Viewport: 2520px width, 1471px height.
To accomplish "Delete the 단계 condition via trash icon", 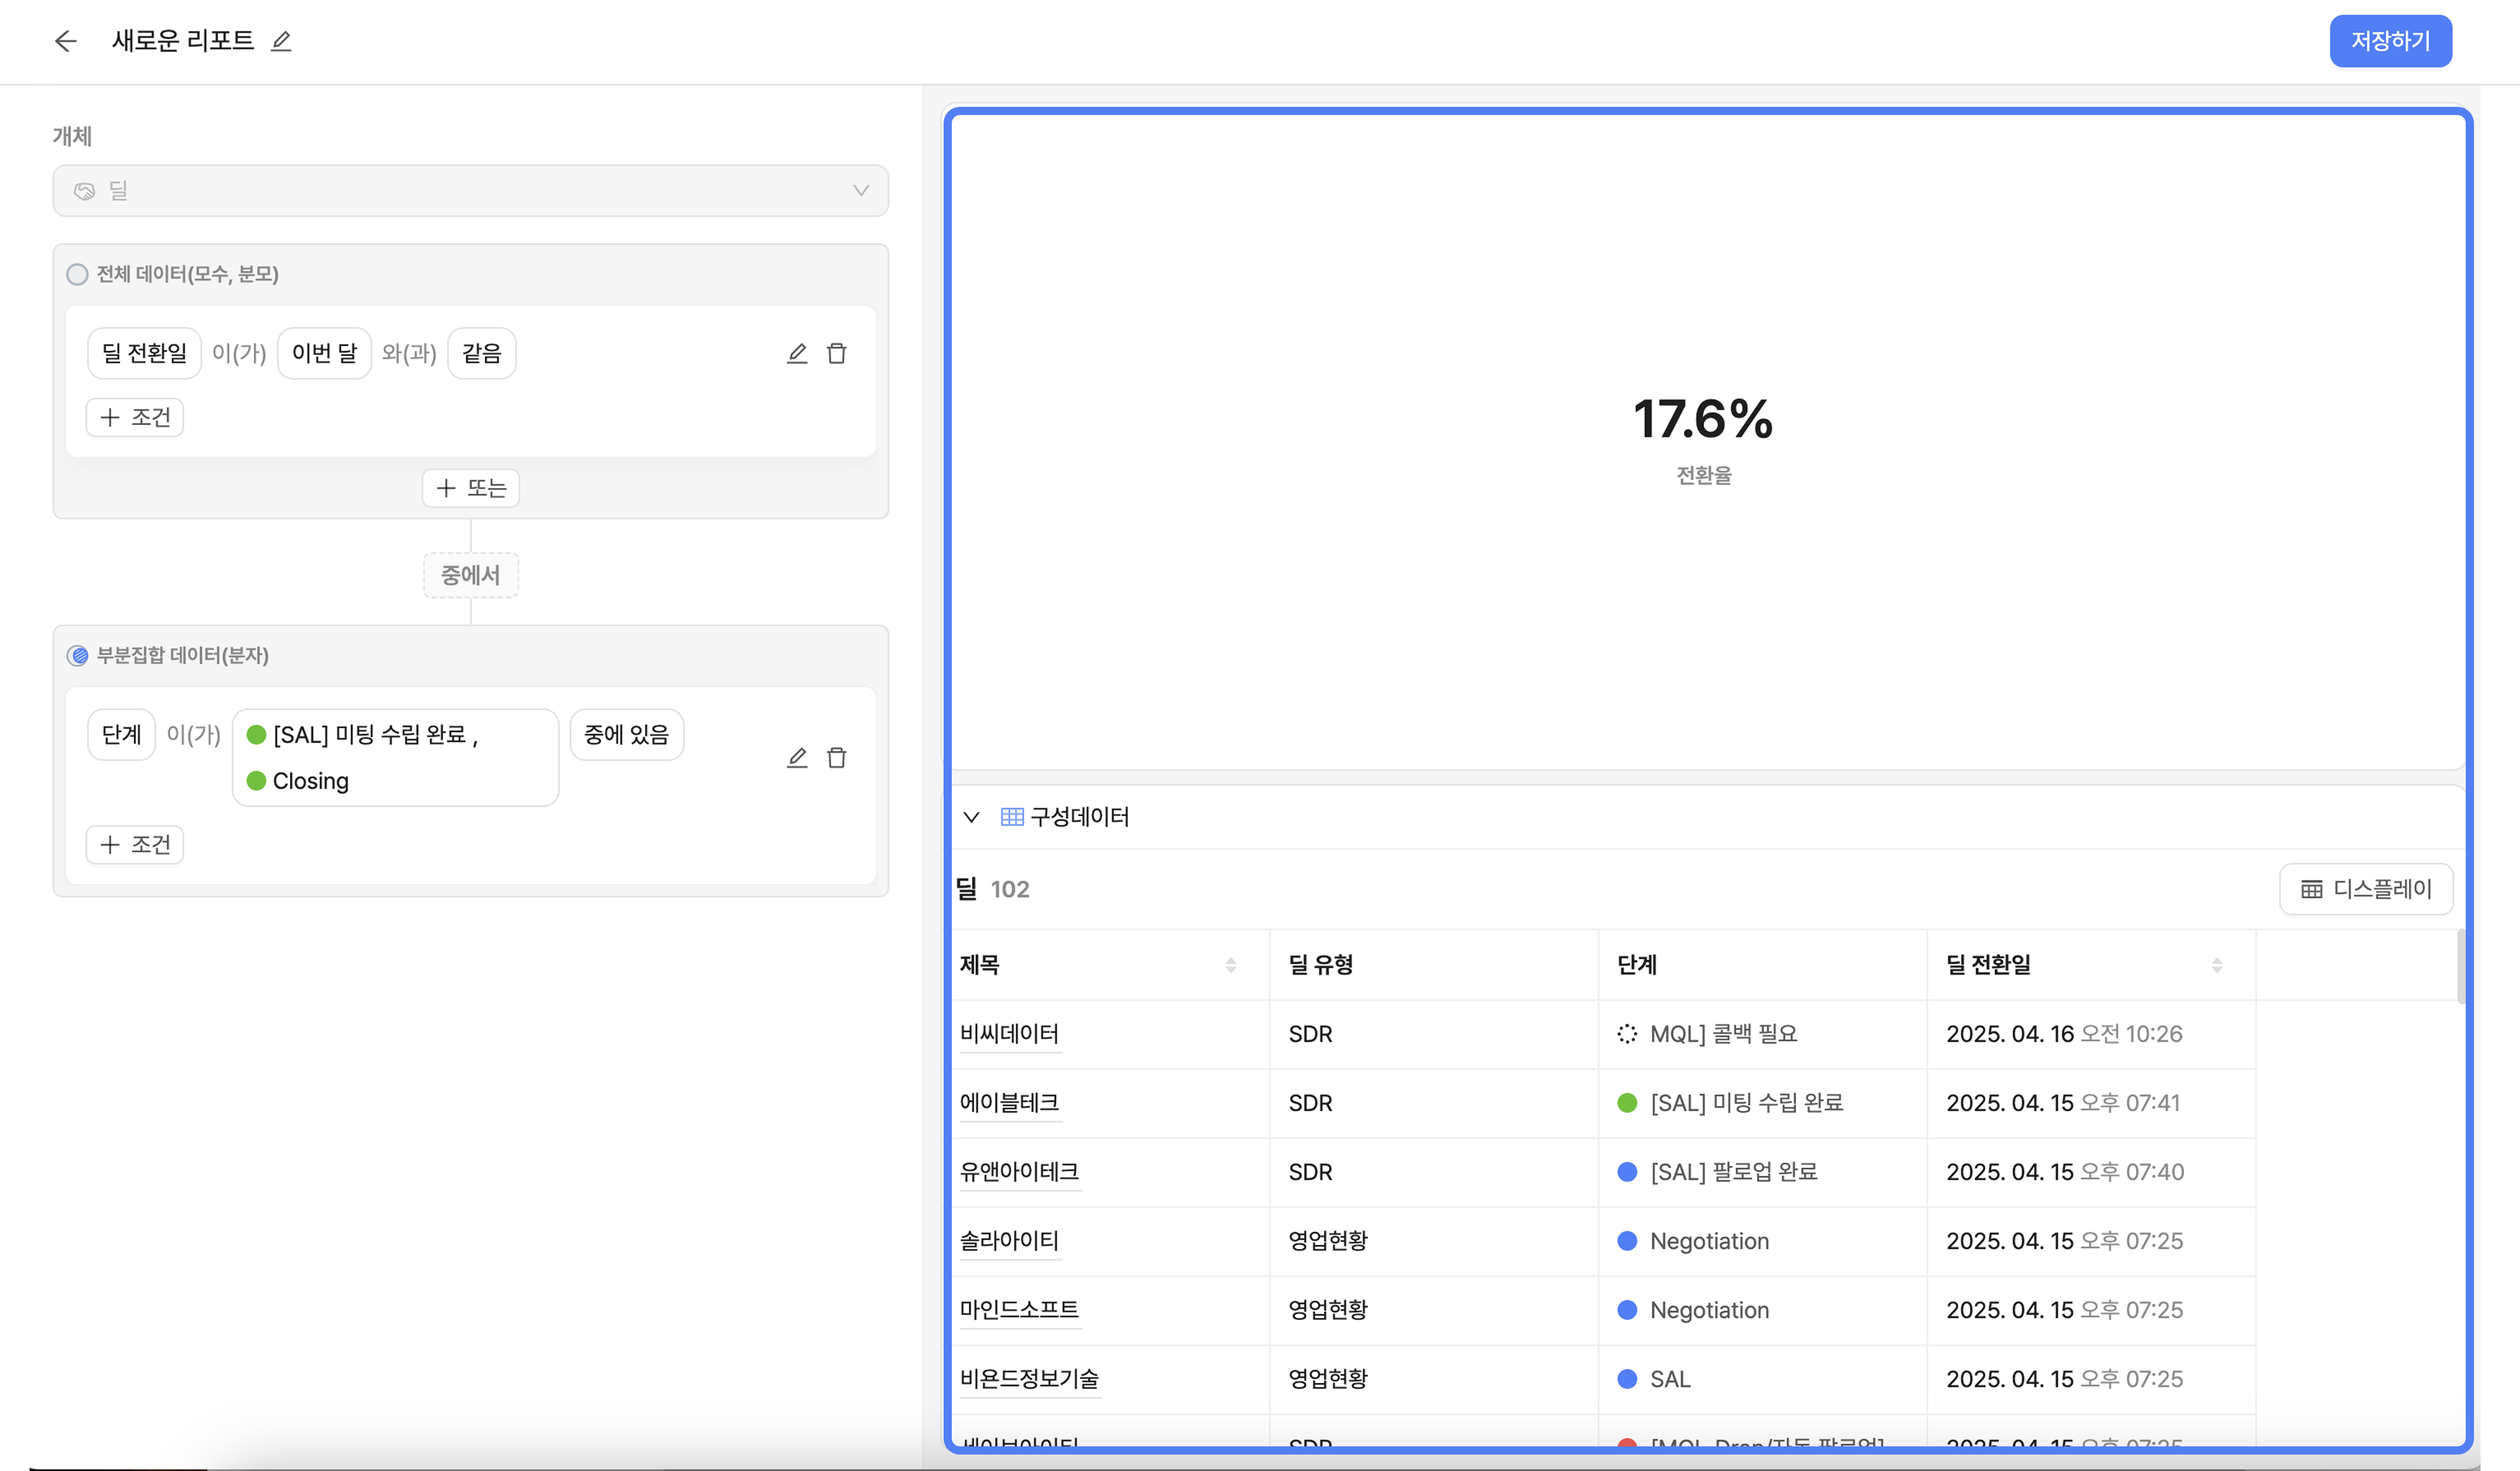I will pos(837,757).
